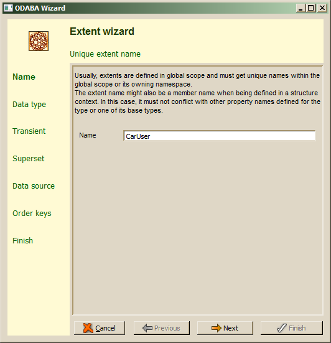
Task: Click the gray Previous arrow icon
Action: point(147,328)
